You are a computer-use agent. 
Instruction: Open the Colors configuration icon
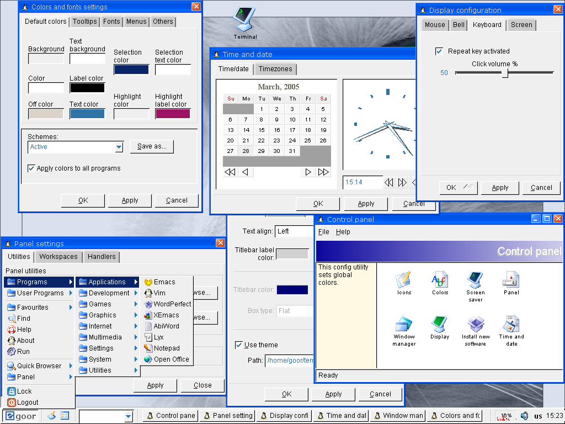coord(440,280)
